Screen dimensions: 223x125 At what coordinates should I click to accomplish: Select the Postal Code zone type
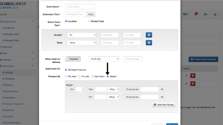(x=89, y=21)
